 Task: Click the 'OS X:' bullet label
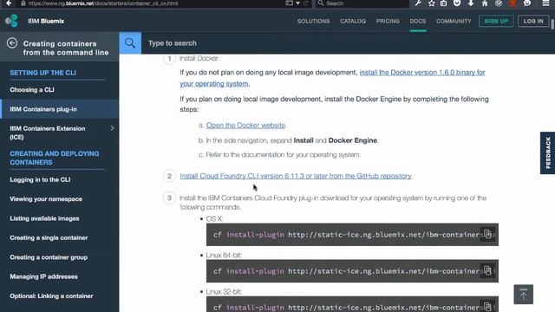pos(214,218)
